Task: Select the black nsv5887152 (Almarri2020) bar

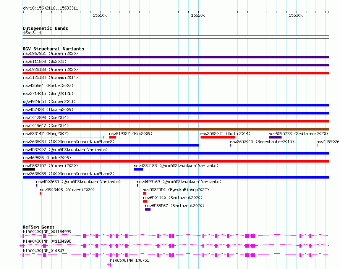Action: (x=29, y=169)
